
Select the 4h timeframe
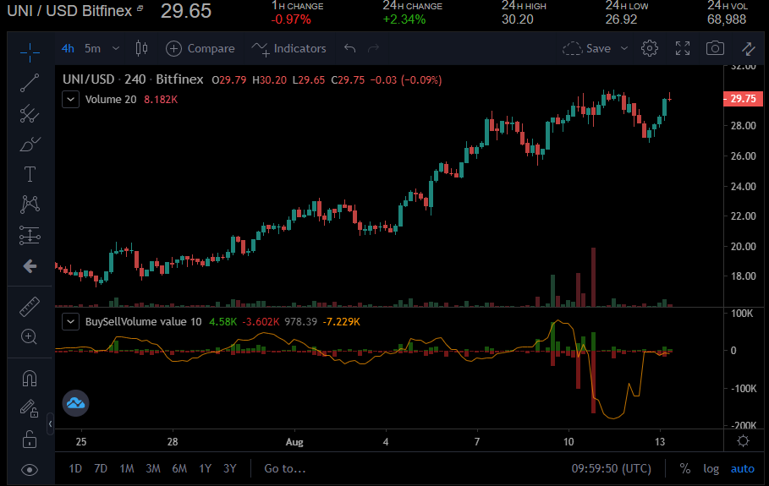point(68,48)
